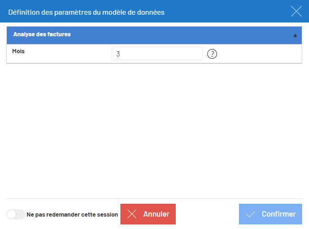Click the checkmark icon inside the Confirmer button

pyautogui.click(x=251, y=214)
